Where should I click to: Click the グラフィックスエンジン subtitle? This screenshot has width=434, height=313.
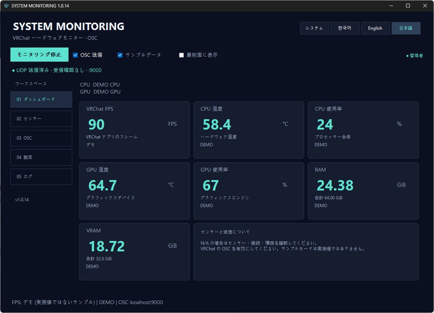click(x=225, y=198)
